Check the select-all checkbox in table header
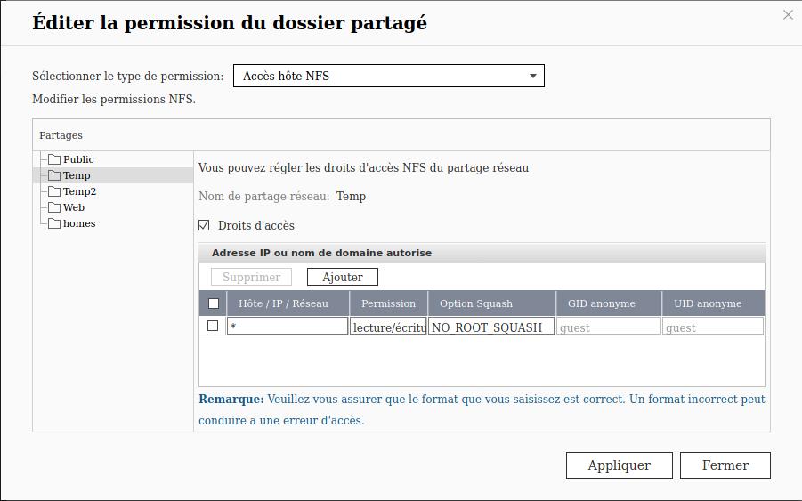The height and width of the screenshot is (501, 802). 214,303
